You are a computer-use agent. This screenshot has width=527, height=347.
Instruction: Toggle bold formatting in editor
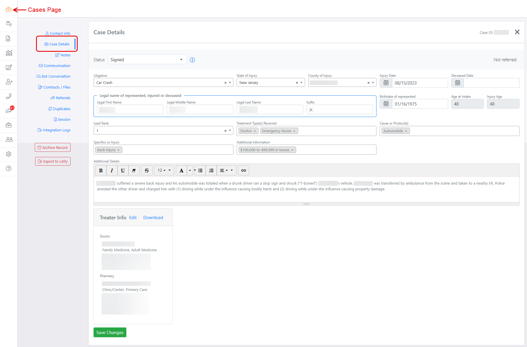click(x=101, y=170)
